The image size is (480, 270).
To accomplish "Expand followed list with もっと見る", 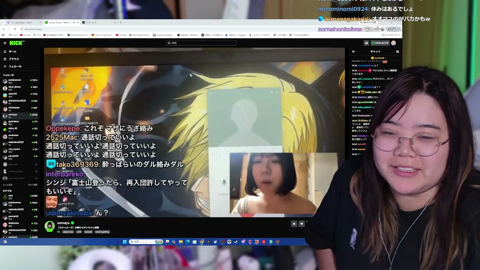I will coord(7,185).
